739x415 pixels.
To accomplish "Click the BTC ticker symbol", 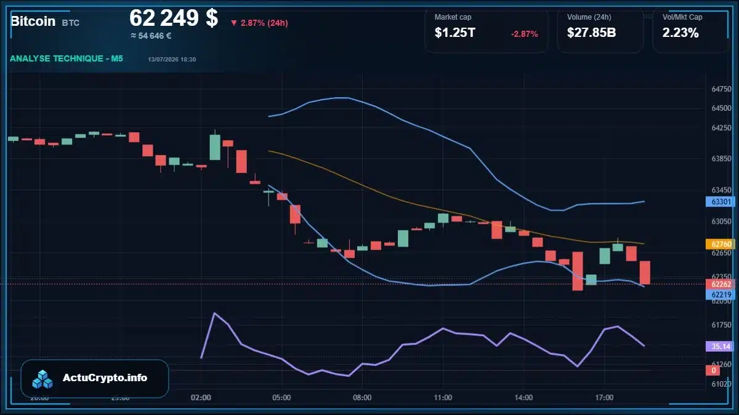I will tap(71, 23).
